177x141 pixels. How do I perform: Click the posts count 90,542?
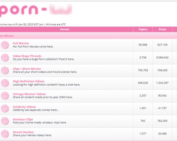(162, 96)
